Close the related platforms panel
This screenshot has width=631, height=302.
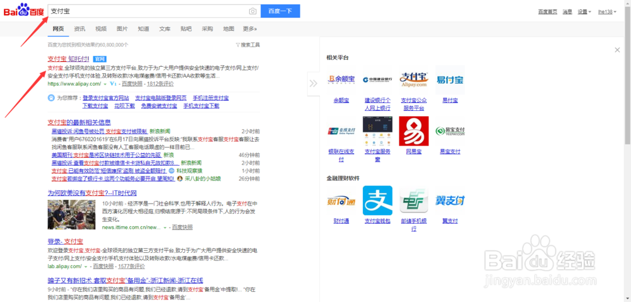coord(617,50)
